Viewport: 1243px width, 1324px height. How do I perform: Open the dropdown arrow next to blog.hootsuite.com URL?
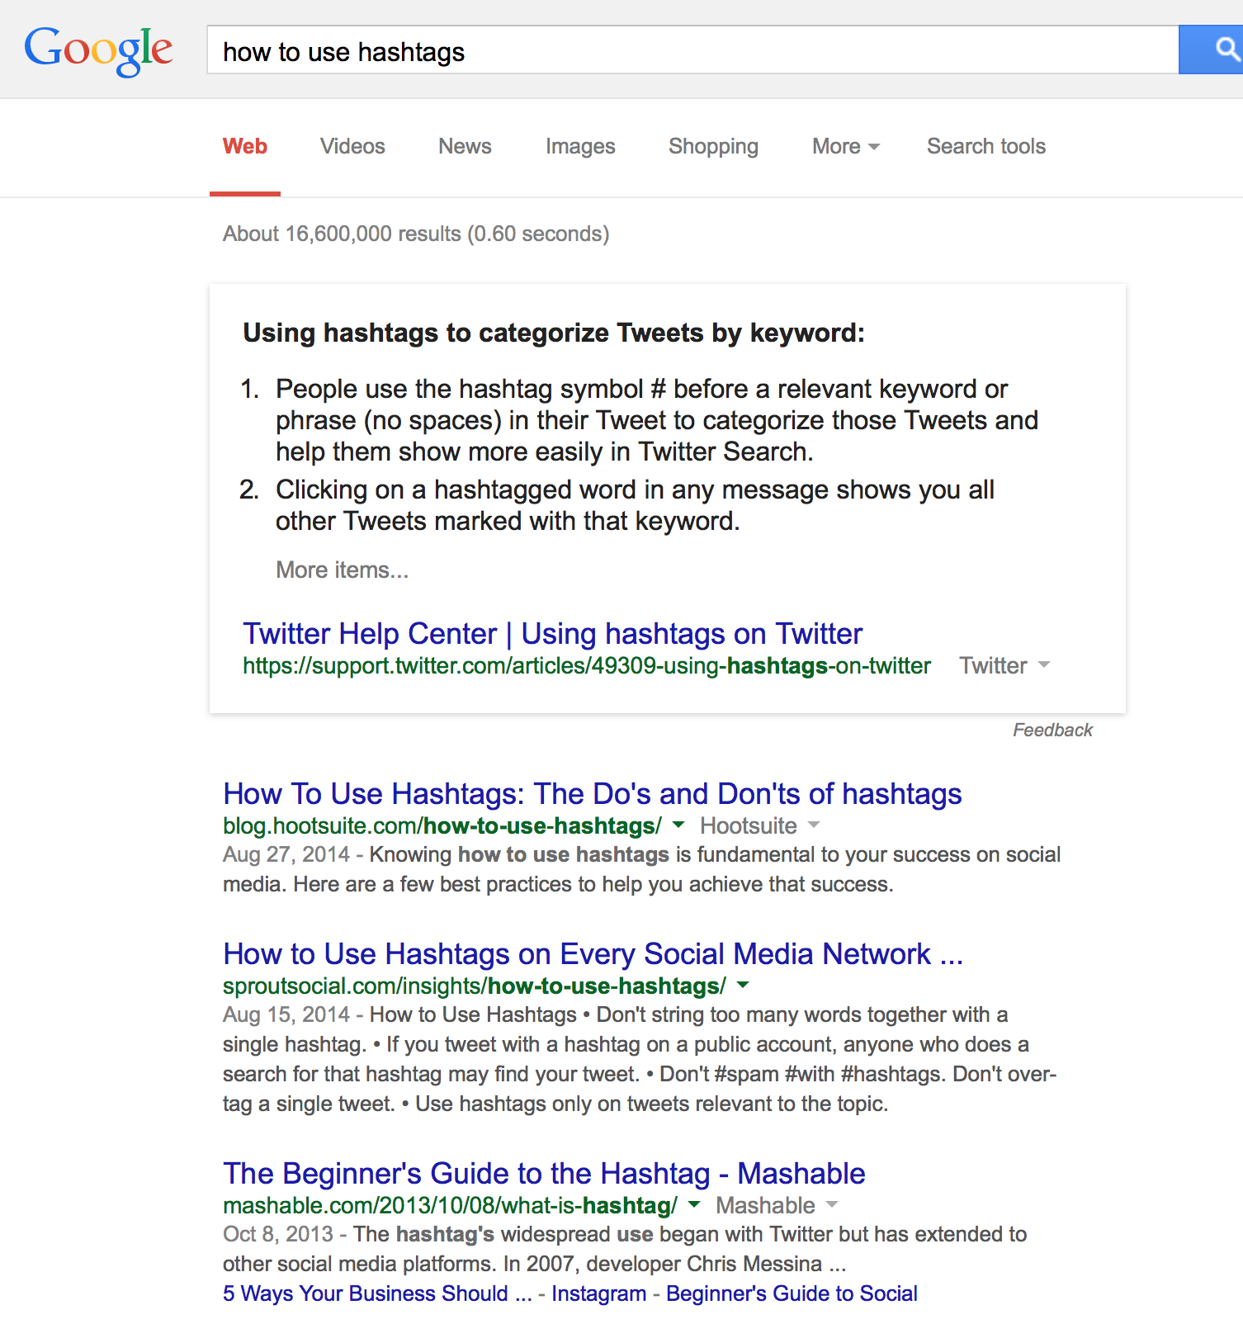pyautogui.click(x=678, y=825)
